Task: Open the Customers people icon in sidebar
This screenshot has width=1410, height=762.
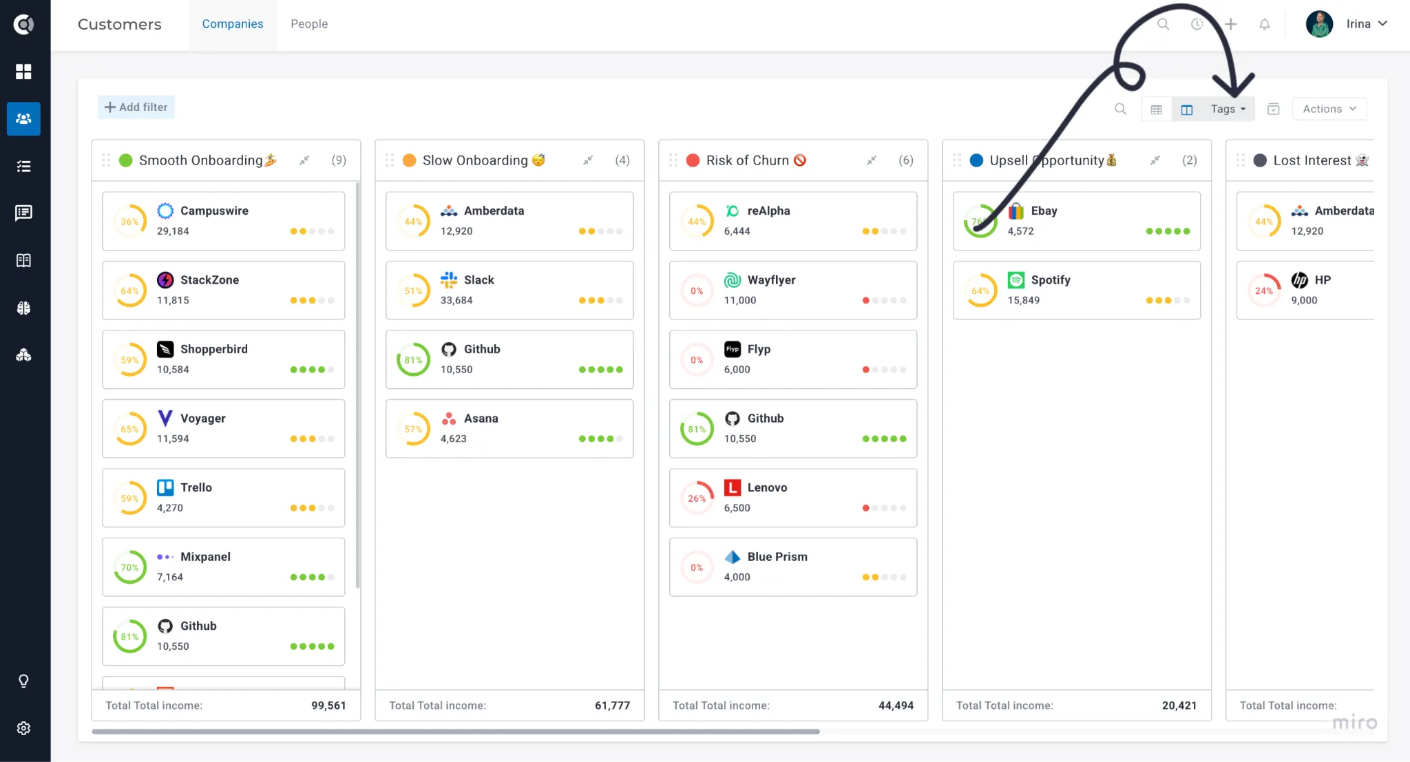Action: 23,118
